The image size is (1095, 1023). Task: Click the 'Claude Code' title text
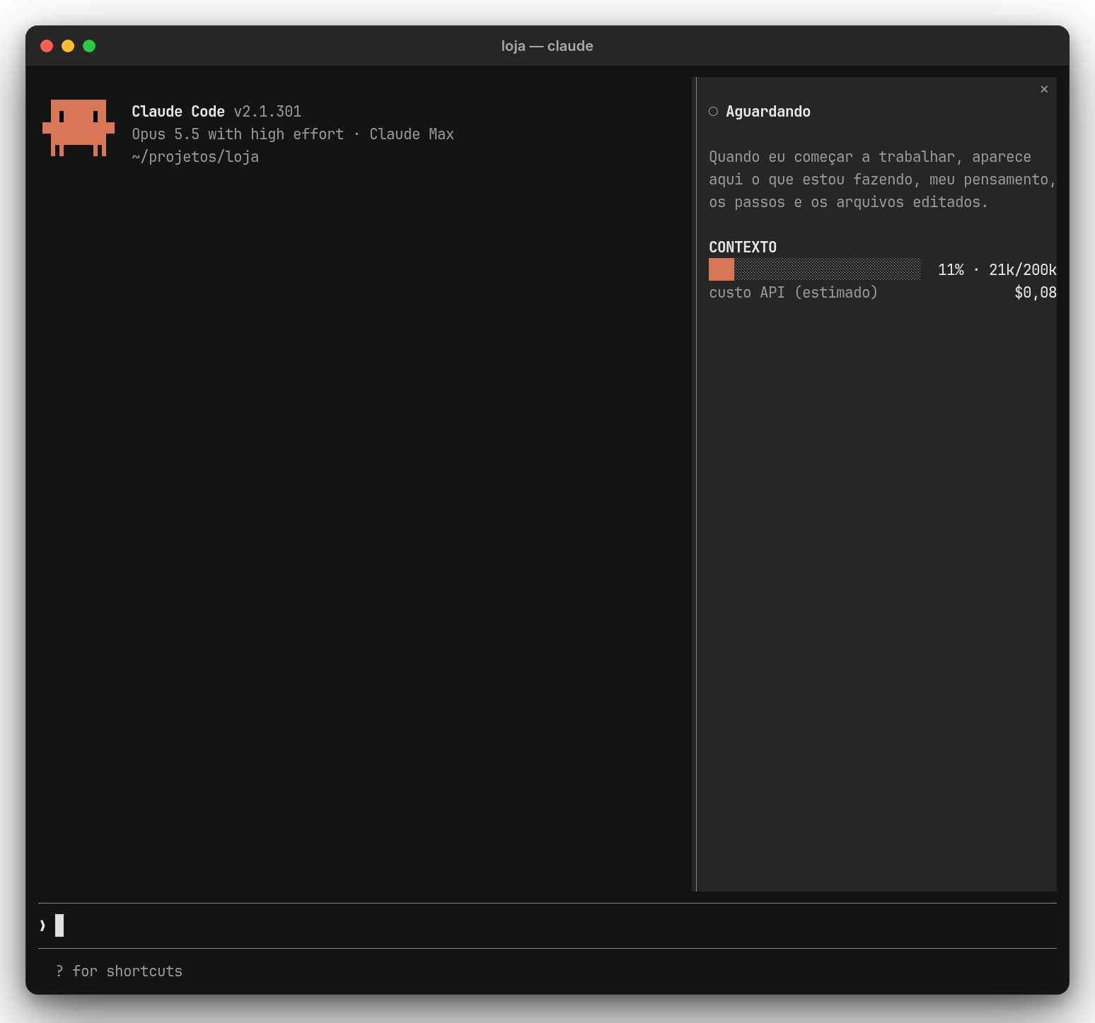[x=178, y=112]
